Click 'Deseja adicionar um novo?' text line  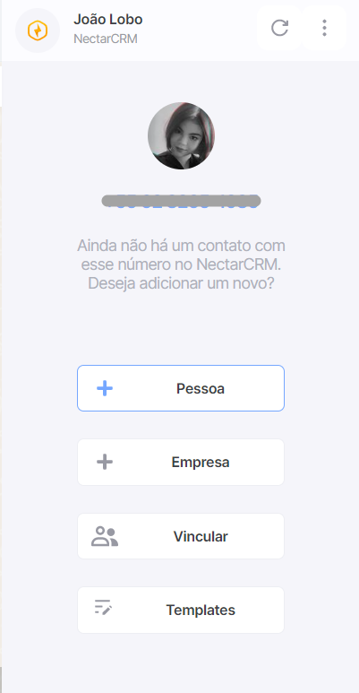[181, 283]
